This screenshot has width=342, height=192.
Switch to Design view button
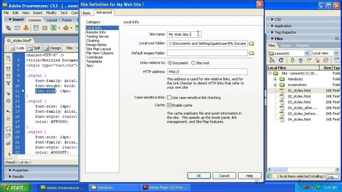point(53,48)
